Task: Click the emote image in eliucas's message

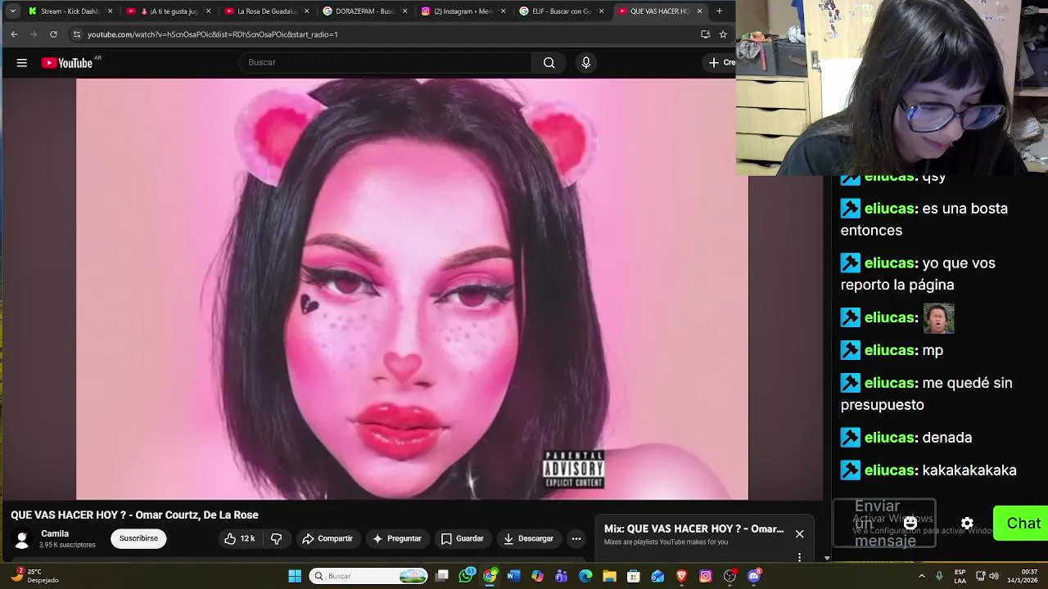Action: [938, 317]
